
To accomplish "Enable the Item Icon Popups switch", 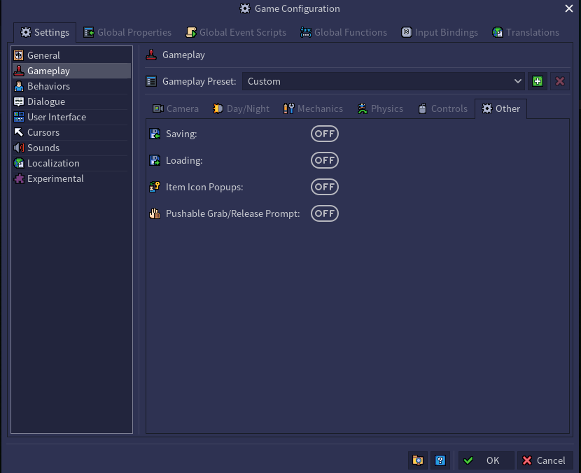I will pos(325,187).
